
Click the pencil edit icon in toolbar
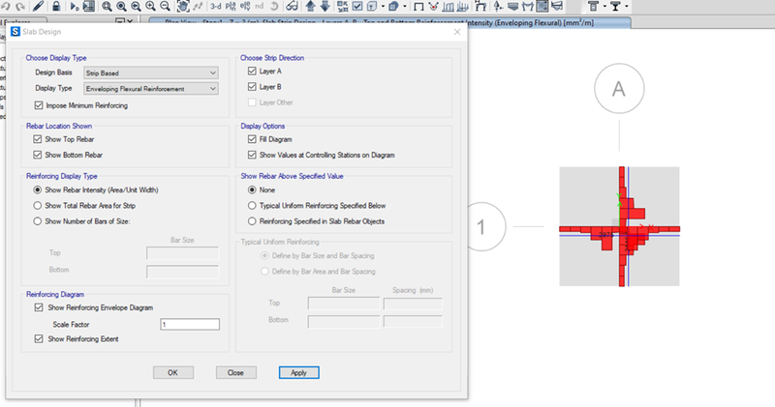point(38,7)
